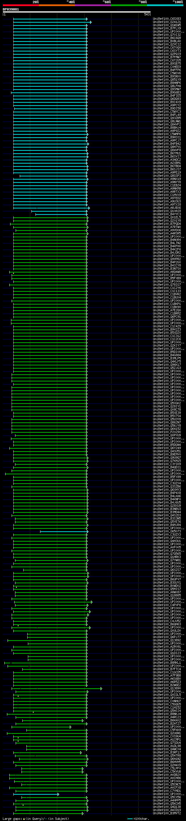The height and width of the screenshot is (821, 186).
Task: Open hit UniRef100_B7FLX9
Action: coord(167,28)
